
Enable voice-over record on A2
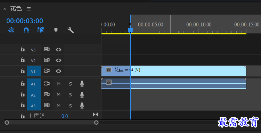pos(82,94)
